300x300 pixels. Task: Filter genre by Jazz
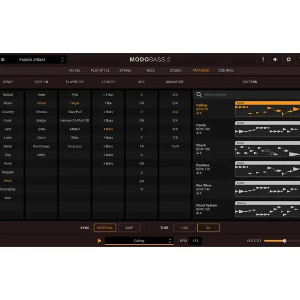(x=8, y=129)
